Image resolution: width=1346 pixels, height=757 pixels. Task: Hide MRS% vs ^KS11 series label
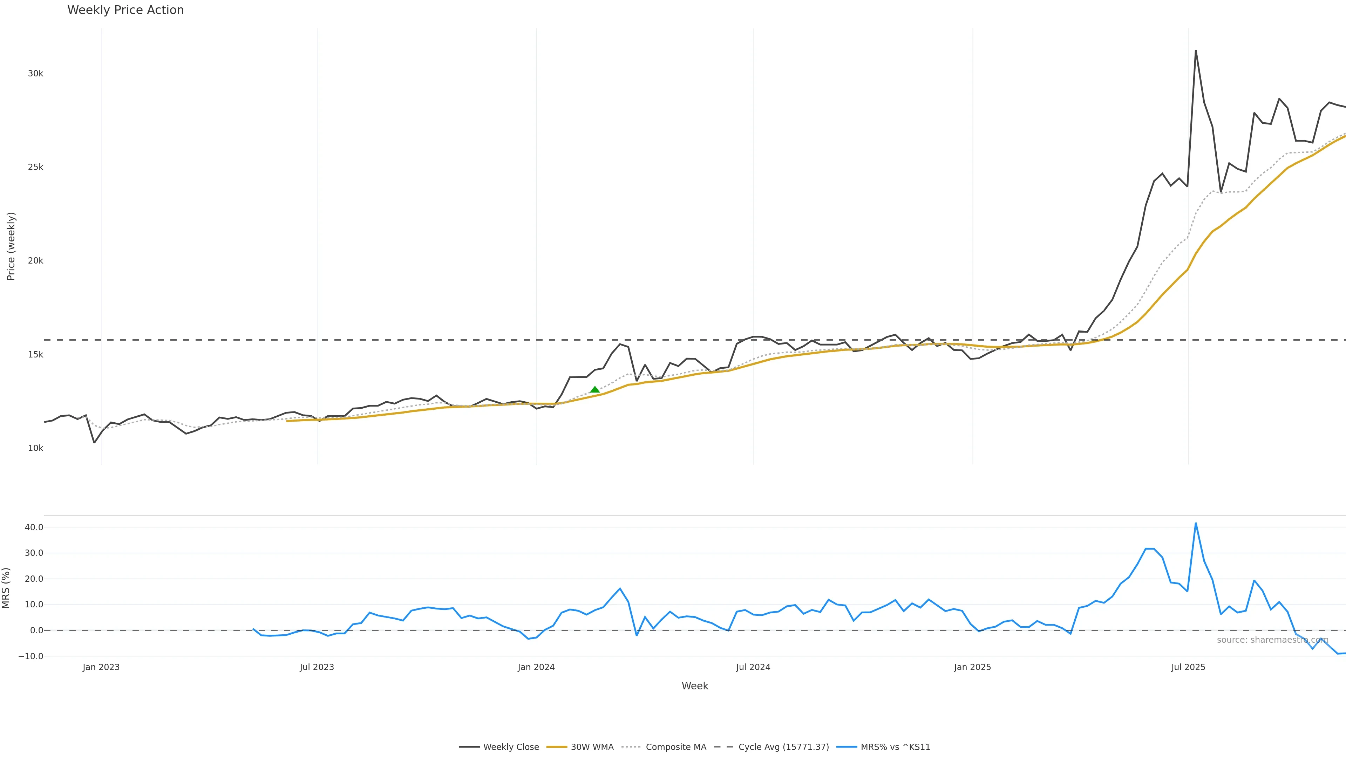click(895, 747)
